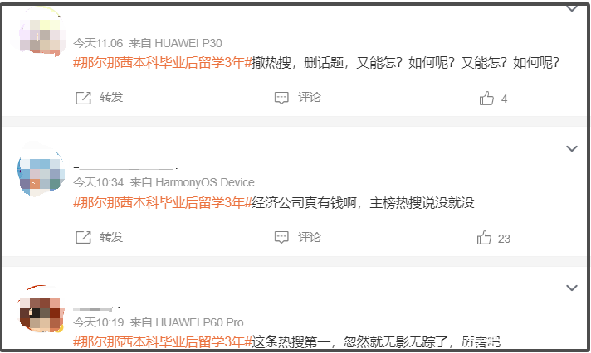This screenshot has width=591, height=353.
Task: Like the post with 4 likes
Action: (x=486, y=99)
